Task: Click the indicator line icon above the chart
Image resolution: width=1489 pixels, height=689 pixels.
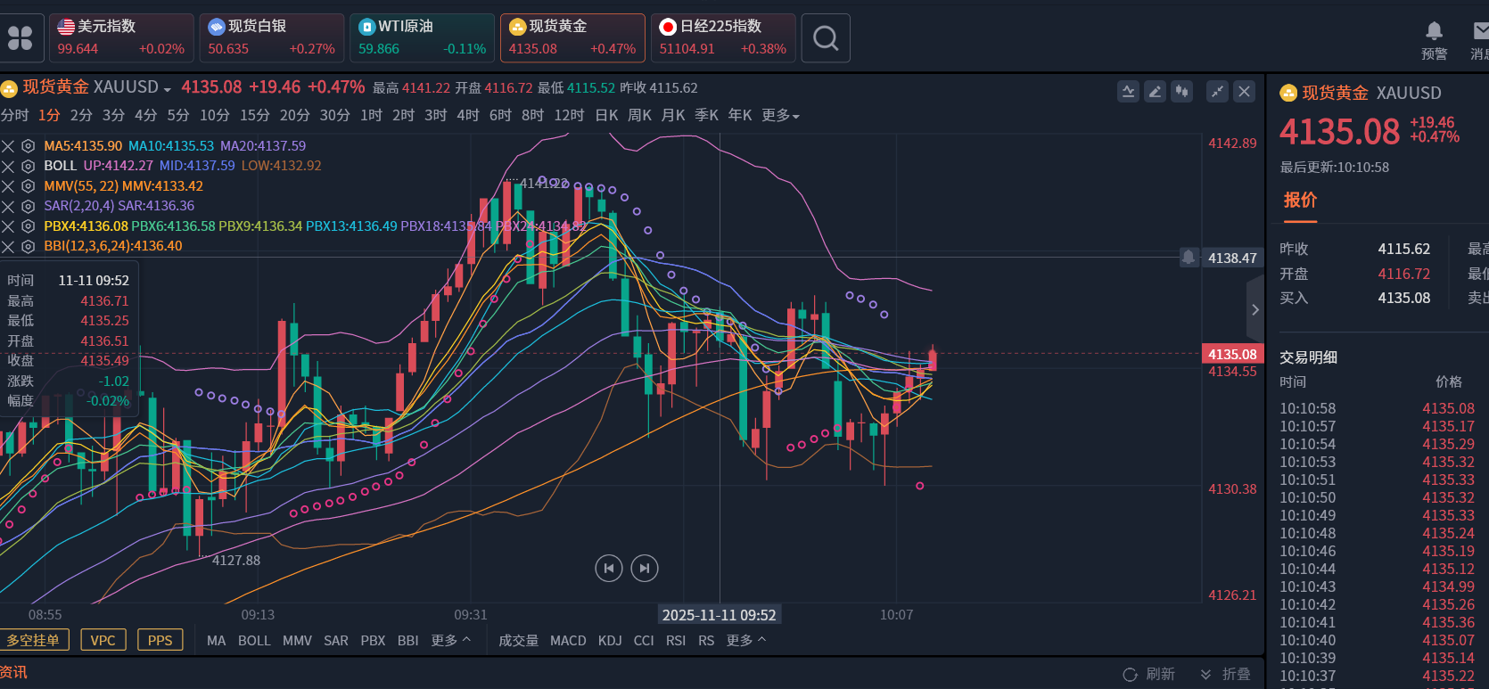Action: [x=1128, y=91]
